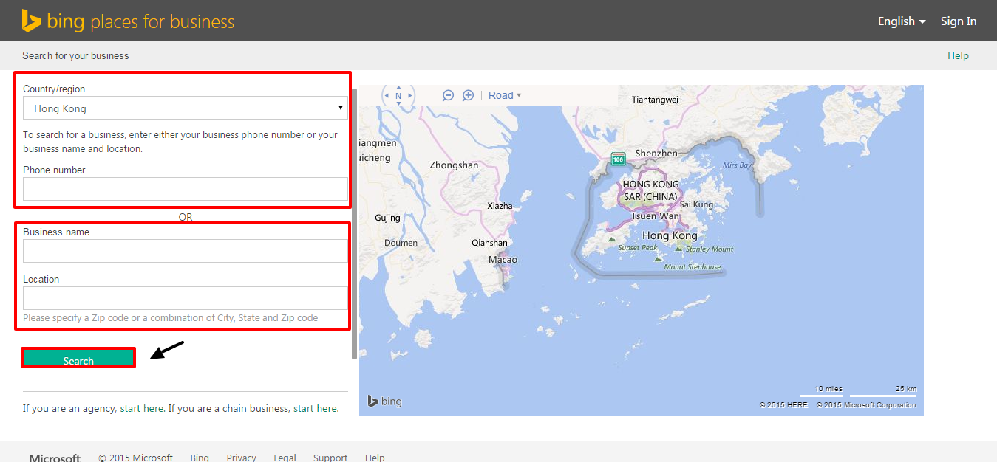The height and width of the screenshot is (462, 997).
Task: Open the Bing footer link
Action: [x=200, y=458]
